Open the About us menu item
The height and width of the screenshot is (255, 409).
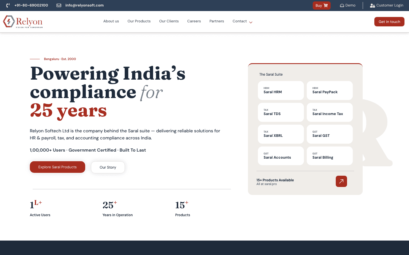(x=111, y=21)
